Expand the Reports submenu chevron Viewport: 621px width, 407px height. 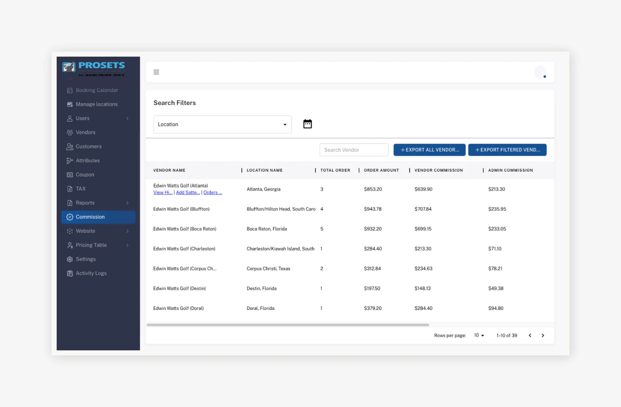pos(127,203)
